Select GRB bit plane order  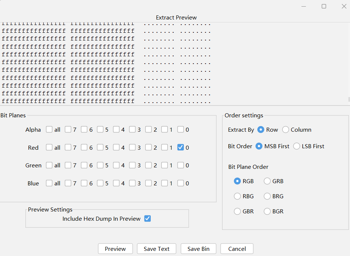click(267, 181)
